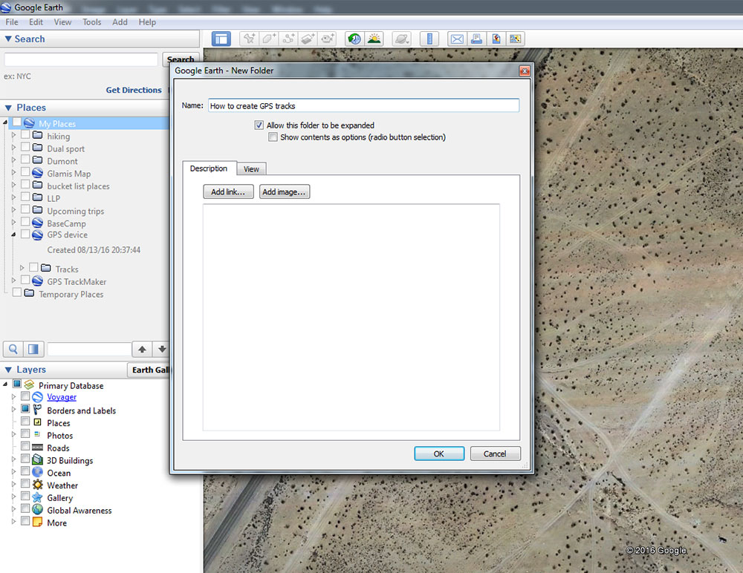Enable the Roads layer checkbox
Viewport: 743px width, 573px height.
pos(25,446)
